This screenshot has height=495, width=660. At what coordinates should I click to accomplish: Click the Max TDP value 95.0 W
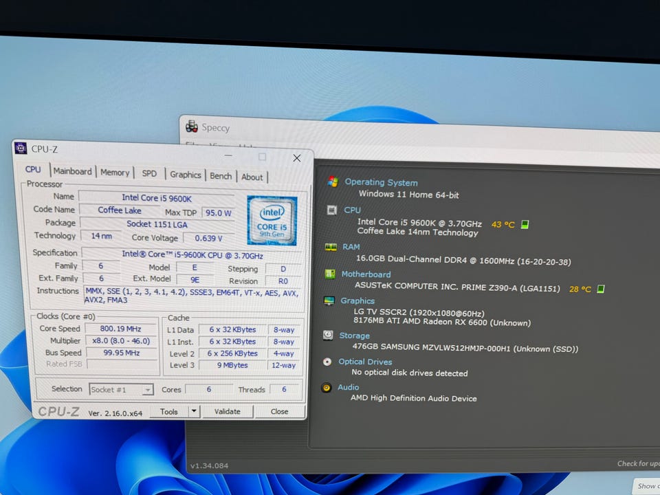(219, 212)
